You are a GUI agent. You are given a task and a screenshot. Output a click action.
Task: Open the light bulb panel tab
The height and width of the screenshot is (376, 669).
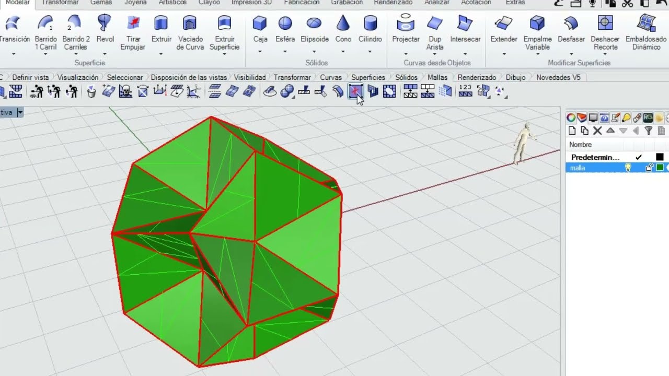626,118
